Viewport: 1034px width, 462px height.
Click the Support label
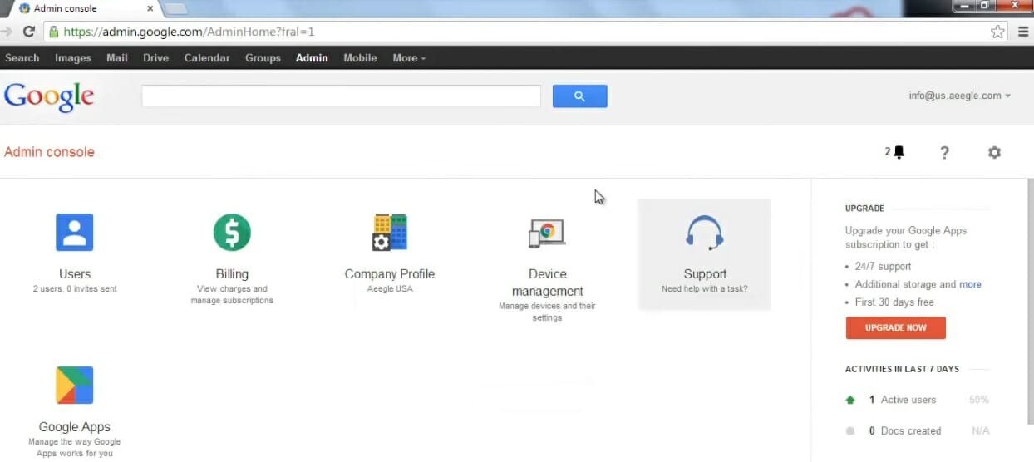point(705,274)
